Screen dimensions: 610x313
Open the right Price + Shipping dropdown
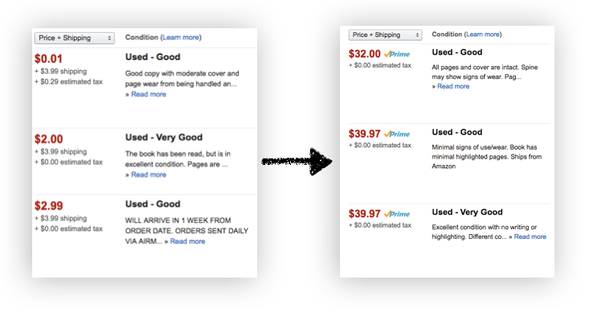[x=385, y=35]
